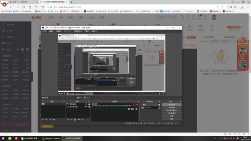This screenshot has height=141, width=251.
Task: Click the browser back arrow
Action: (11, 7)
